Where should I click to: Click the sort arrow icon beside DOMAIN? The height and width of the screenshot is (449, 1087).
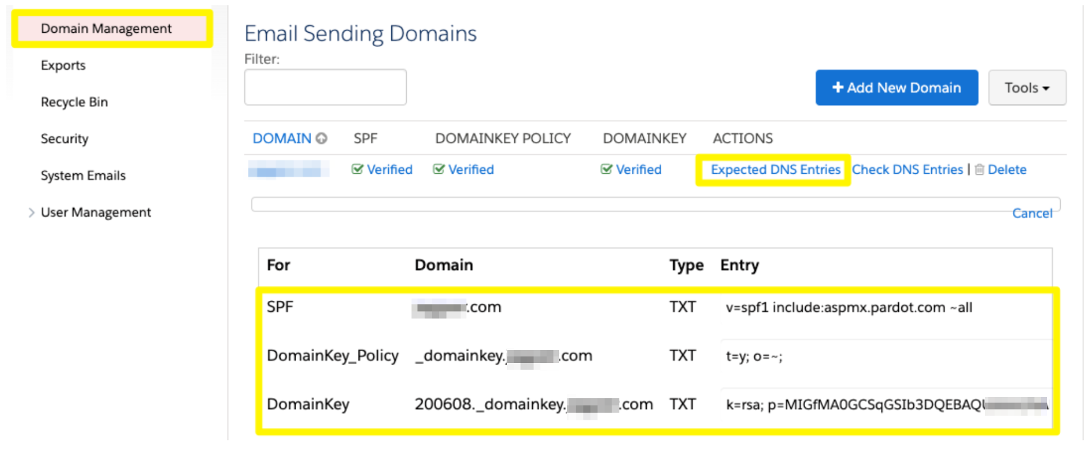click(321, 139)
